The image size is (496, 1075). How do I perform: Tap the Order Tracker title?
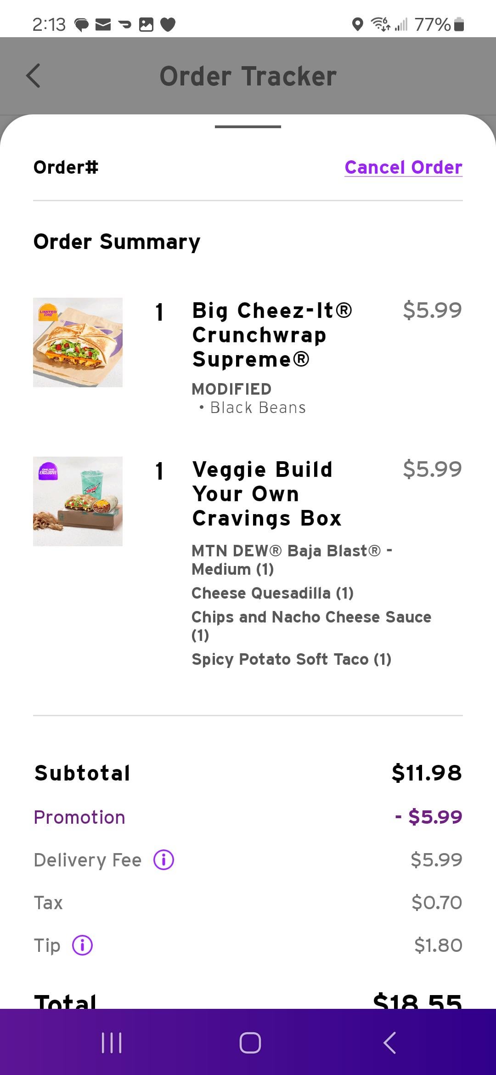[248, 76]
